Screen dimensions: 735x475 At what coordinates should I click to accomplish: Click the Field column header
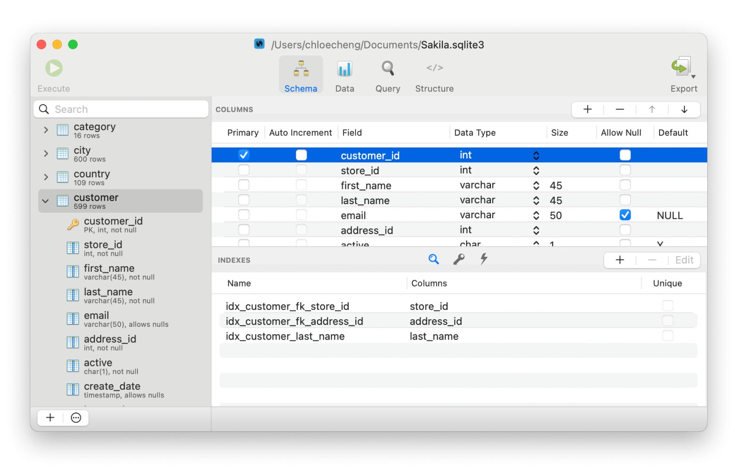point(352,133)
